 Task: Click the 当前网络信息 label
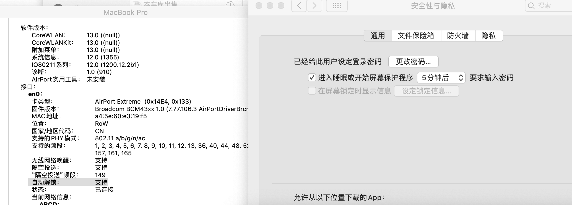[x=51, y=197]
